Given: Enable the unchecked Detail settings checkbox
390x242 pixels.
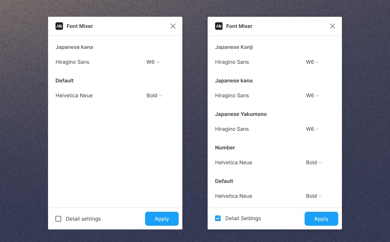Looking at the screenshot, I should pos(58,219).
